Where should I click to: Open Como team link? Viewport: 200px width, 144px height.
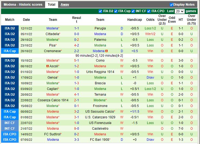click(100, 61)
